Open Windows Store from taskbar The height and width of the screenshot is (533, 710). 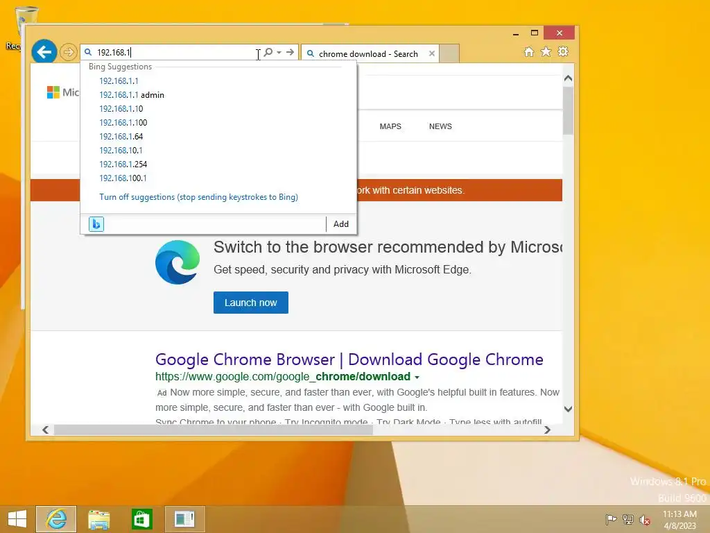[141, 519]
